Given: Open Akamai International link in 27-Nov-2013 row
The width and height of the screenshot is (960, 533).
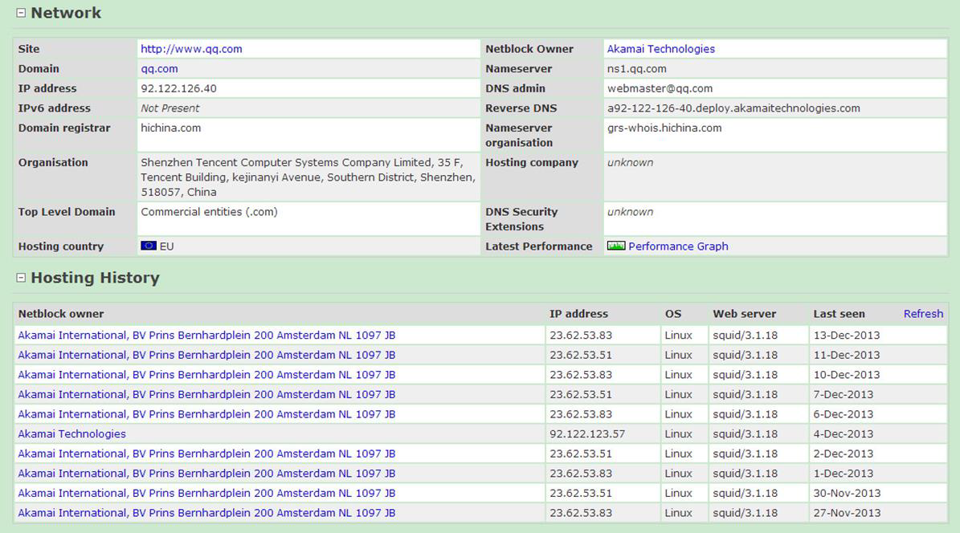Looking at the screenshot, I should (206, 513).
